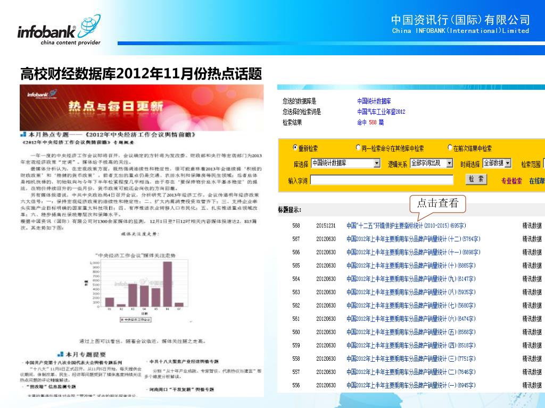
Task: Select 同一检索命令在其他库中检索 radio option
Action: [x=358, y=148]
